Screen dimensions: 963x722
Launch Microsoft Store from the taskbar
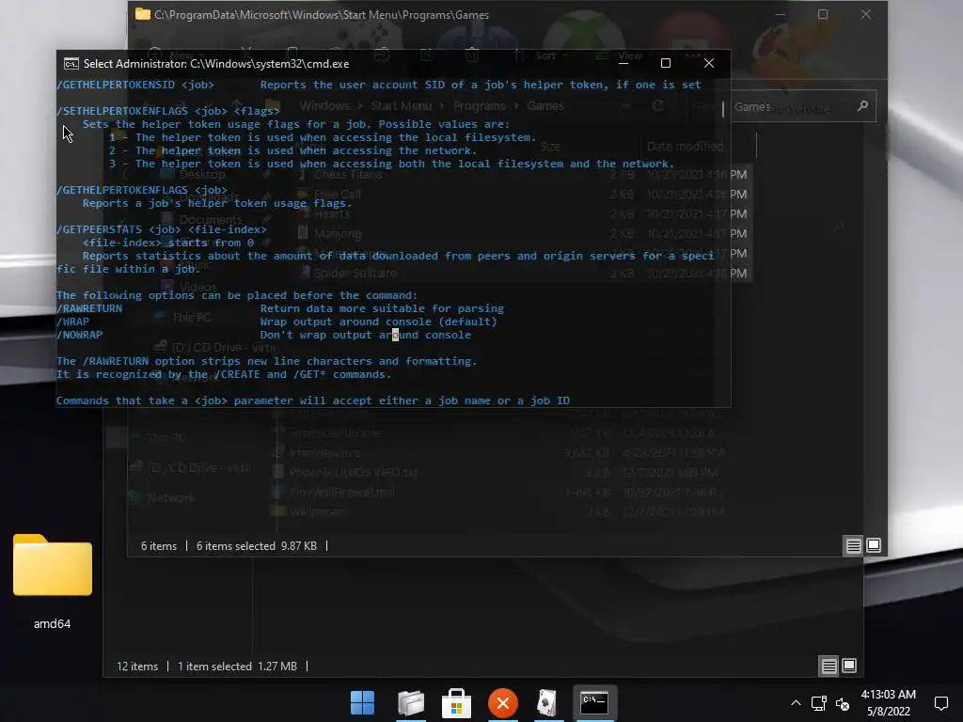pos(456,703)
